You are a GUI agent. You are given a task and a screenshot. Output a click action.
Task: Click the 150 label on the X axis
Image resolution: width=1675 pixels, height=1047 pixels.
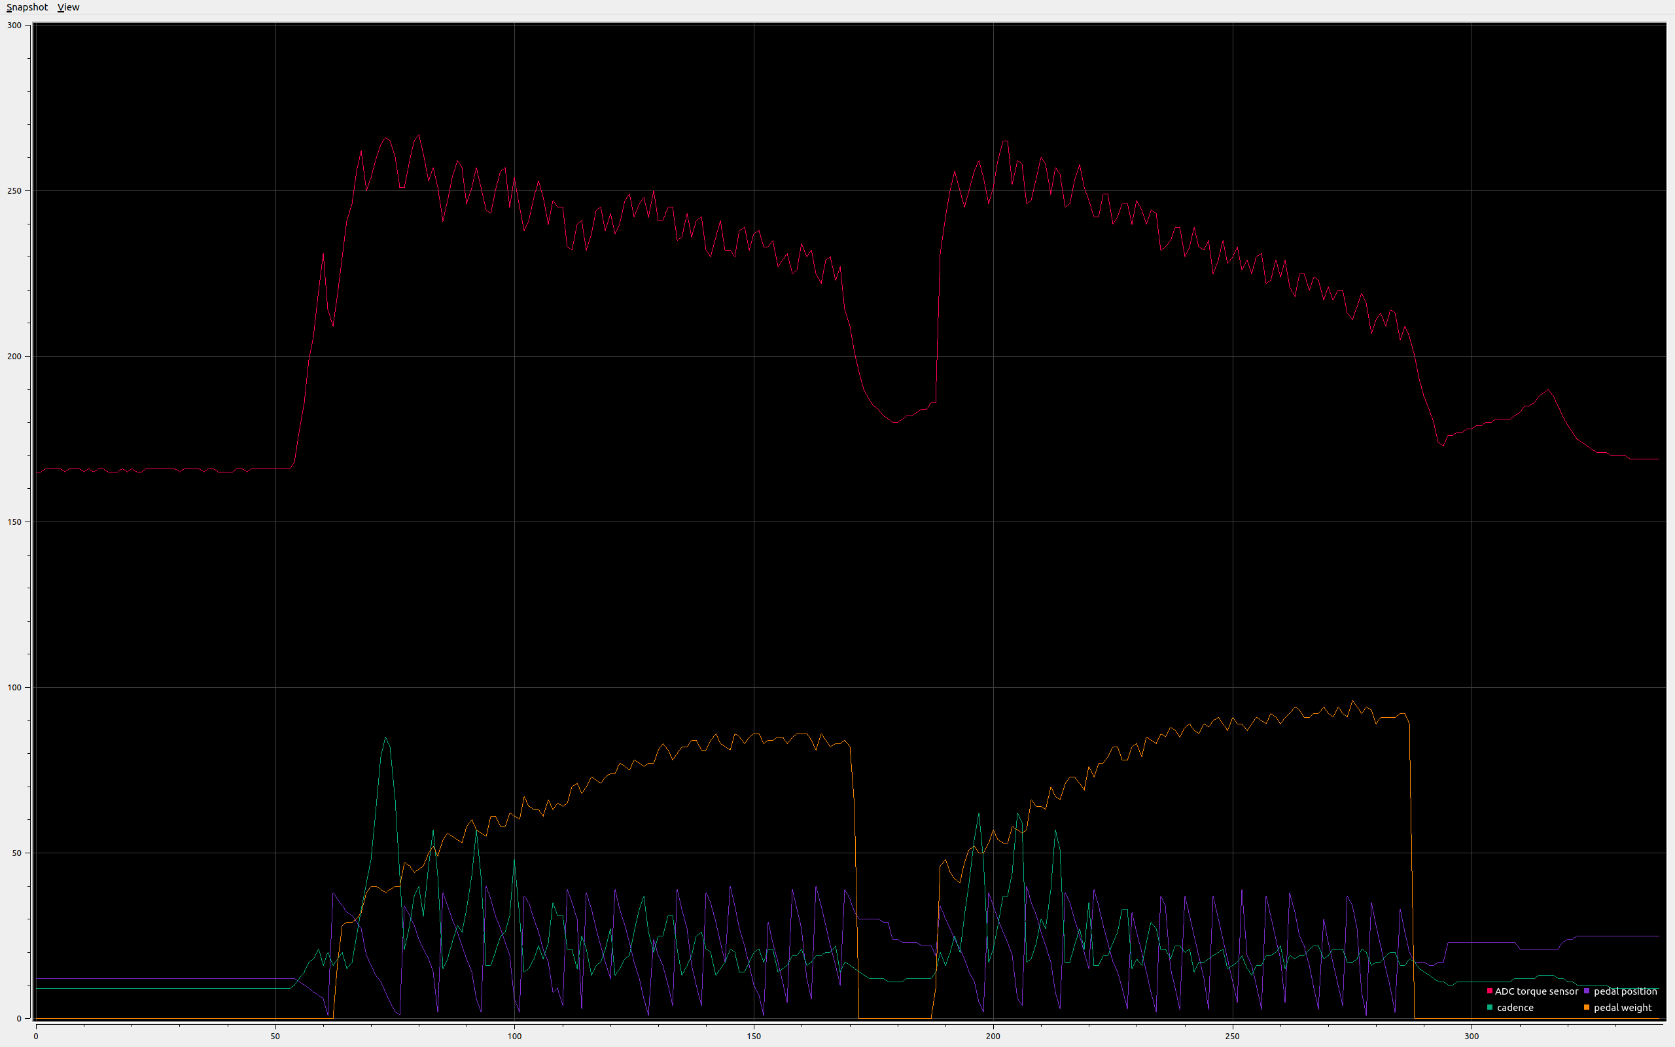tap(754, 1037)
